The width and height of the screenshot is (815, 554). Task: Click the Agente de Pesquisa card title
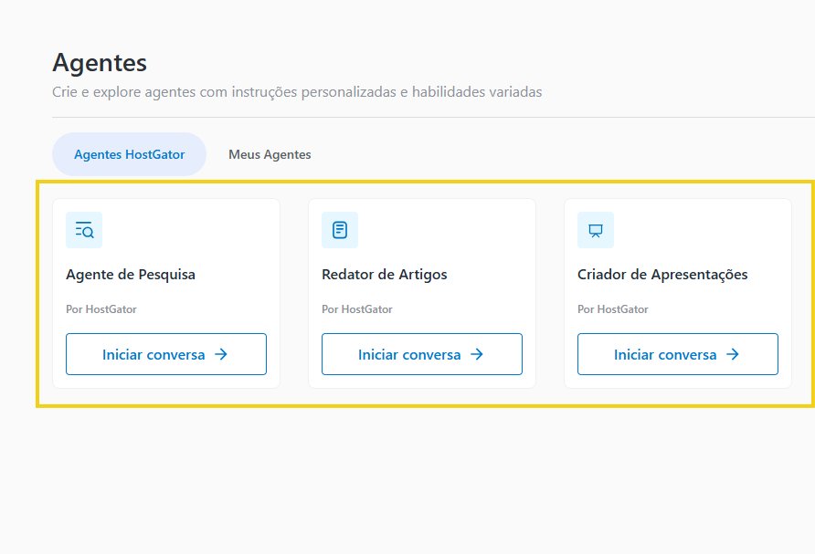pos(131,274)
